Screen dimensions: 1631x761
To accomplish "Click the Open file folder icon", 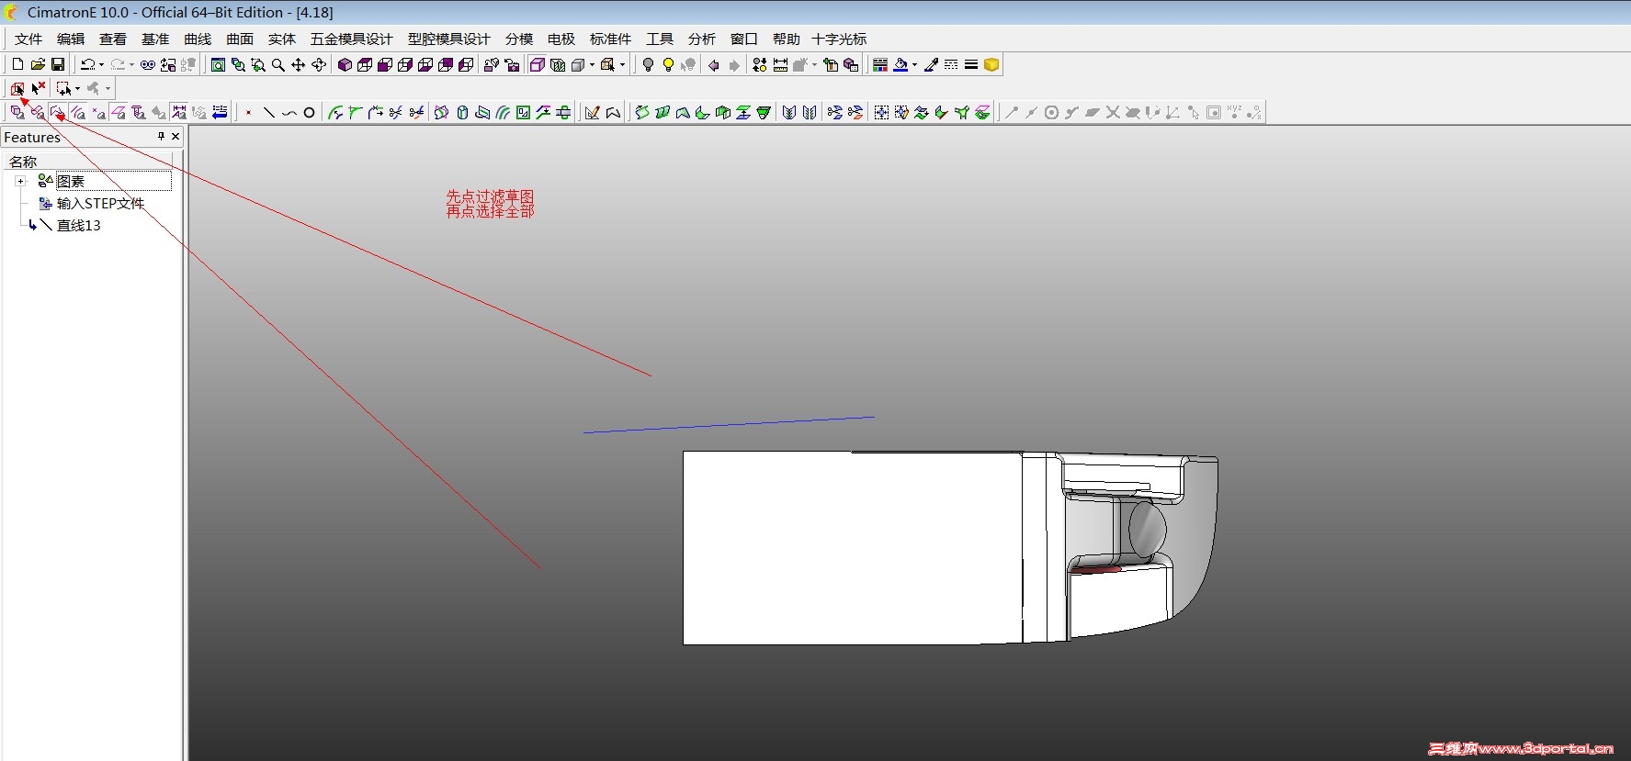I will [38, 64].
